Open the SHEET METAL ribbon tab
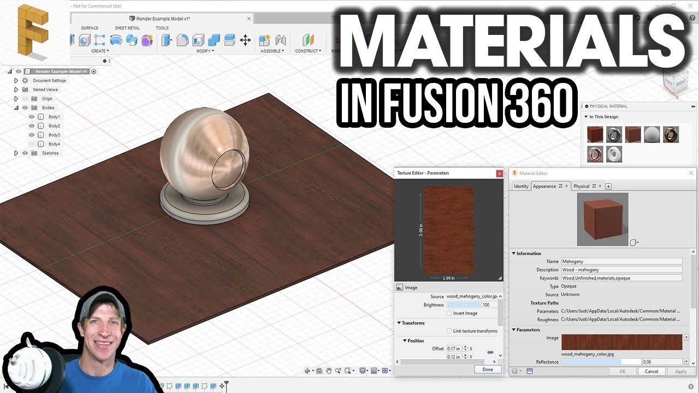The height and width of the screenshot is (393, 699). coord(127,28)
